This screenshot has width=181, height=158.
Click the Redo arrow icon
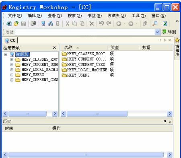click(109, 24)
